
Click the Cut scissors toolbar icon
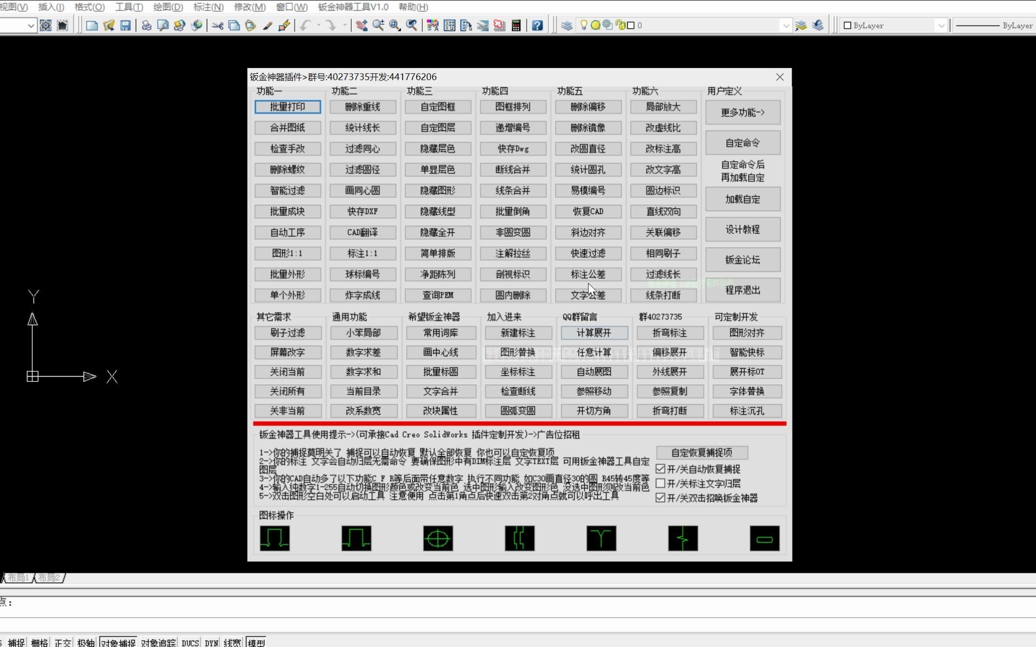click(x=217, y=26)
